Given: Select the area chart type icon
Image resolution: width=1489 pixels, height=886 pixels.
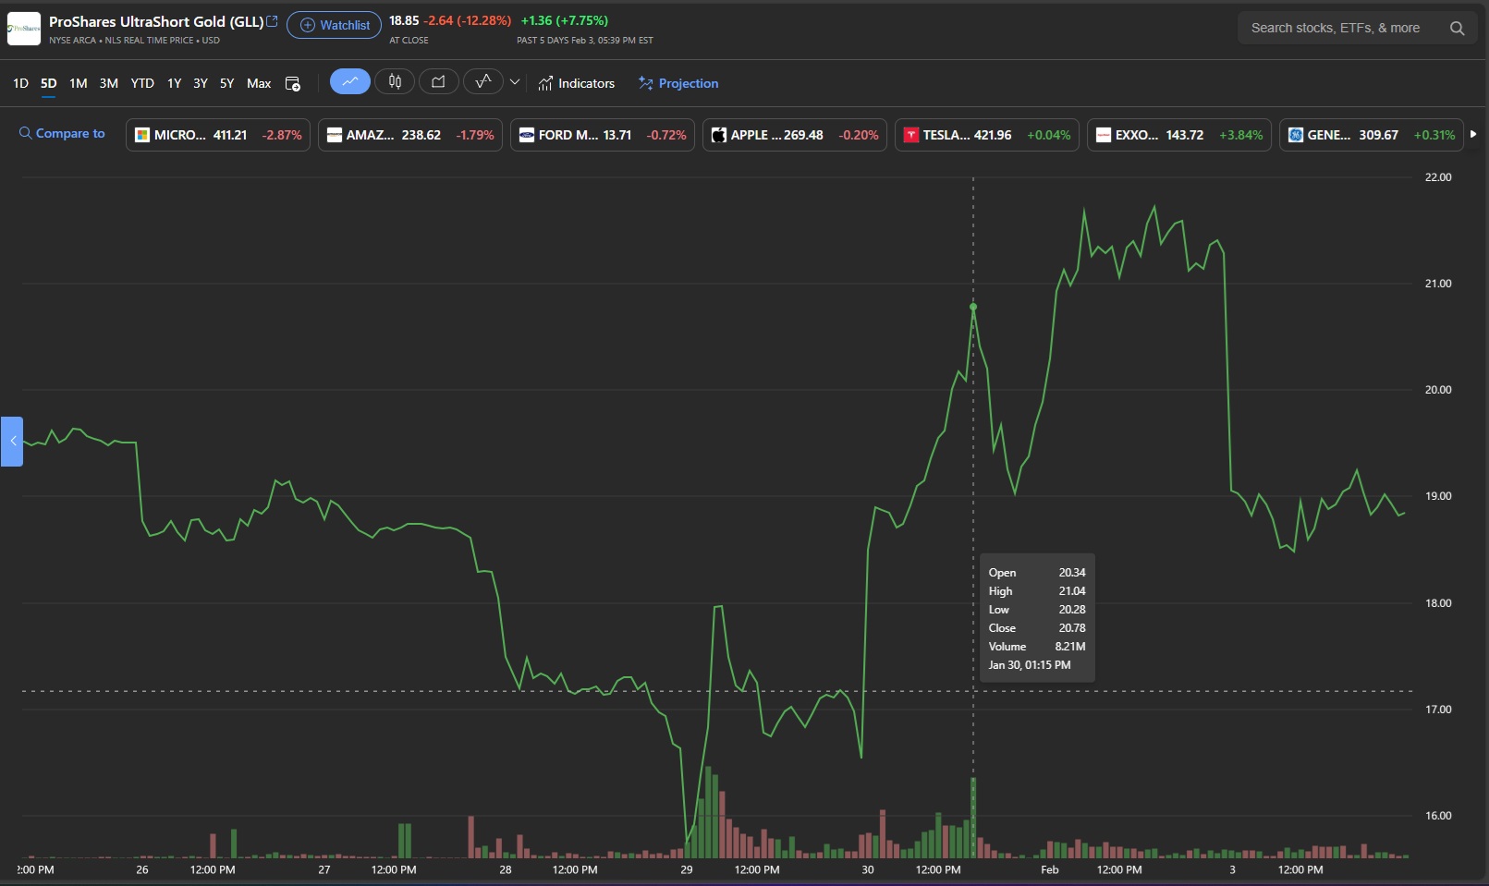Looking at the screenshot, I should (x=438, y=82).
